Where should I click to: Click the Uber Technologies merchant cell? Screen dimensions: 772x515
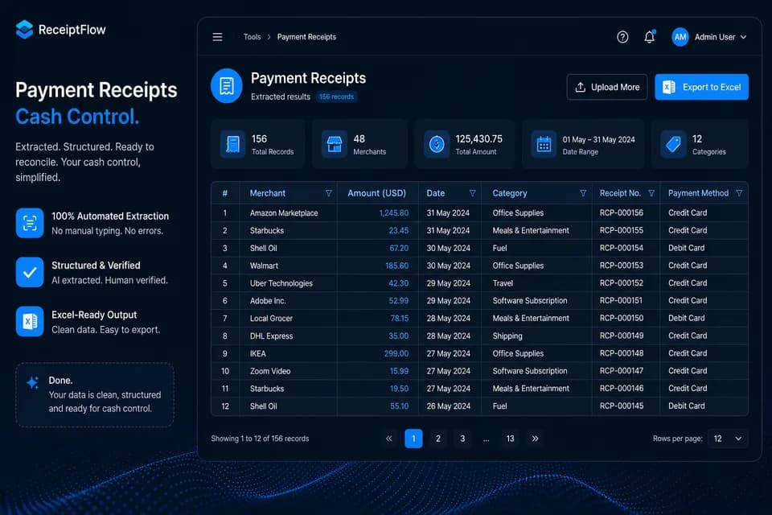pyautogui.click(x=281, y=283)
